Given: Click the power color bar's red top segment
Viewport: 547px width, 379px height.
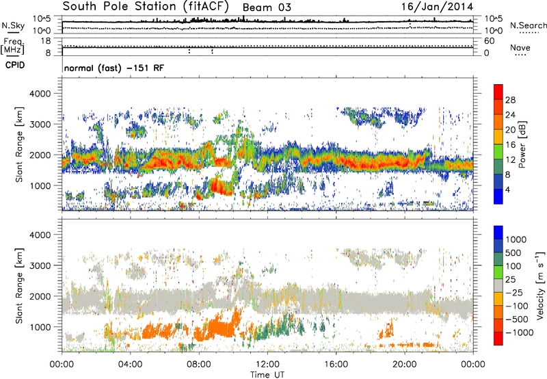Looking at the screenshot, I should pyautogui.click(x=498, y=92).
